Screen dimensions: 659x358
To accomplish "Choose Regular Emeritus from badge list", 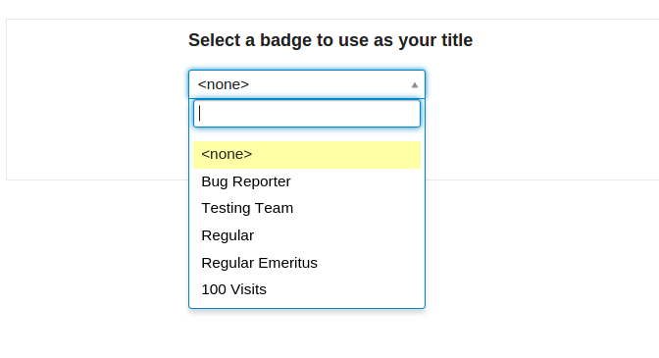I will coord(307,263).
